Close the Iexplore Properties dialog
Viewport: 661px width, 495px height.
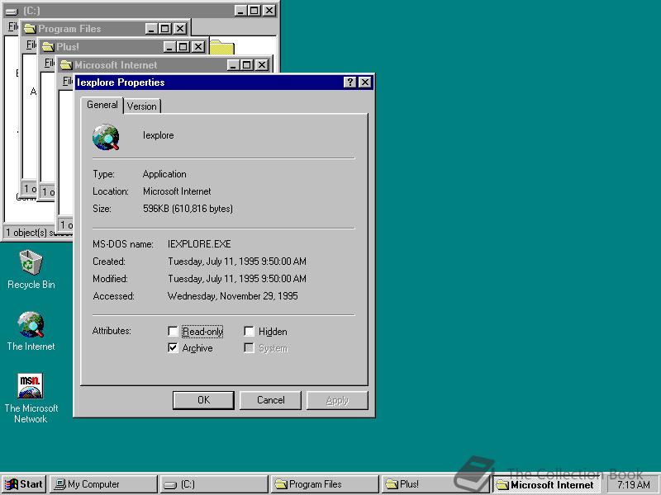365,82
